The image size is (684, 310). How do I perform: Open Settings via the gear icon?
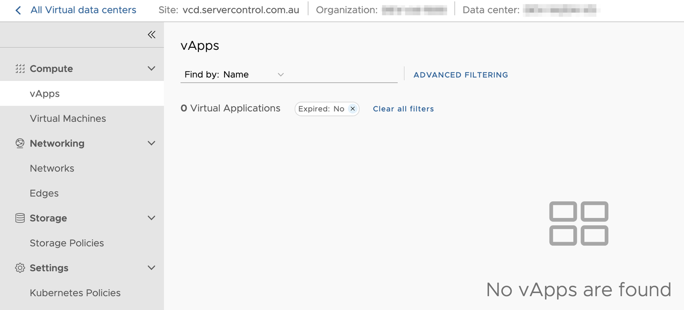tap(20, 268)
